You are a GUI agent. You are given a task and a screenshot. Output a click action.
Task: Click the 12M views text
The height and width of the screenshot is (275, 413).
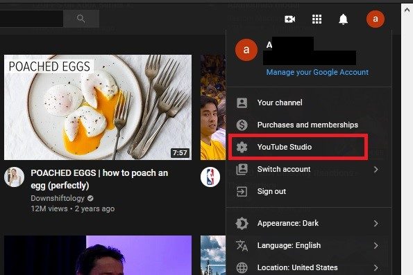[x=49, y=209]
